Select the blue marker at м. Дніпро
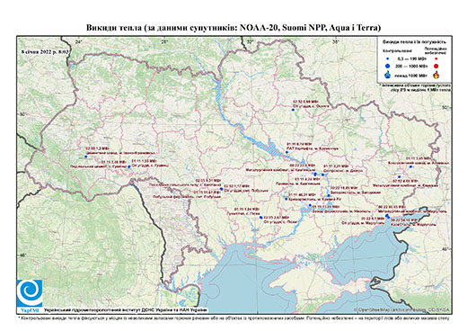This screenshot has height=331, width=467. coord(323,174)
